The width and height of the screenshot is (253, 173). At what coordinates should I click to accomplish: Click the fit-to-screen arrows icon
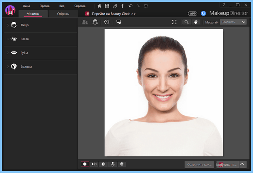pos(174,22)
